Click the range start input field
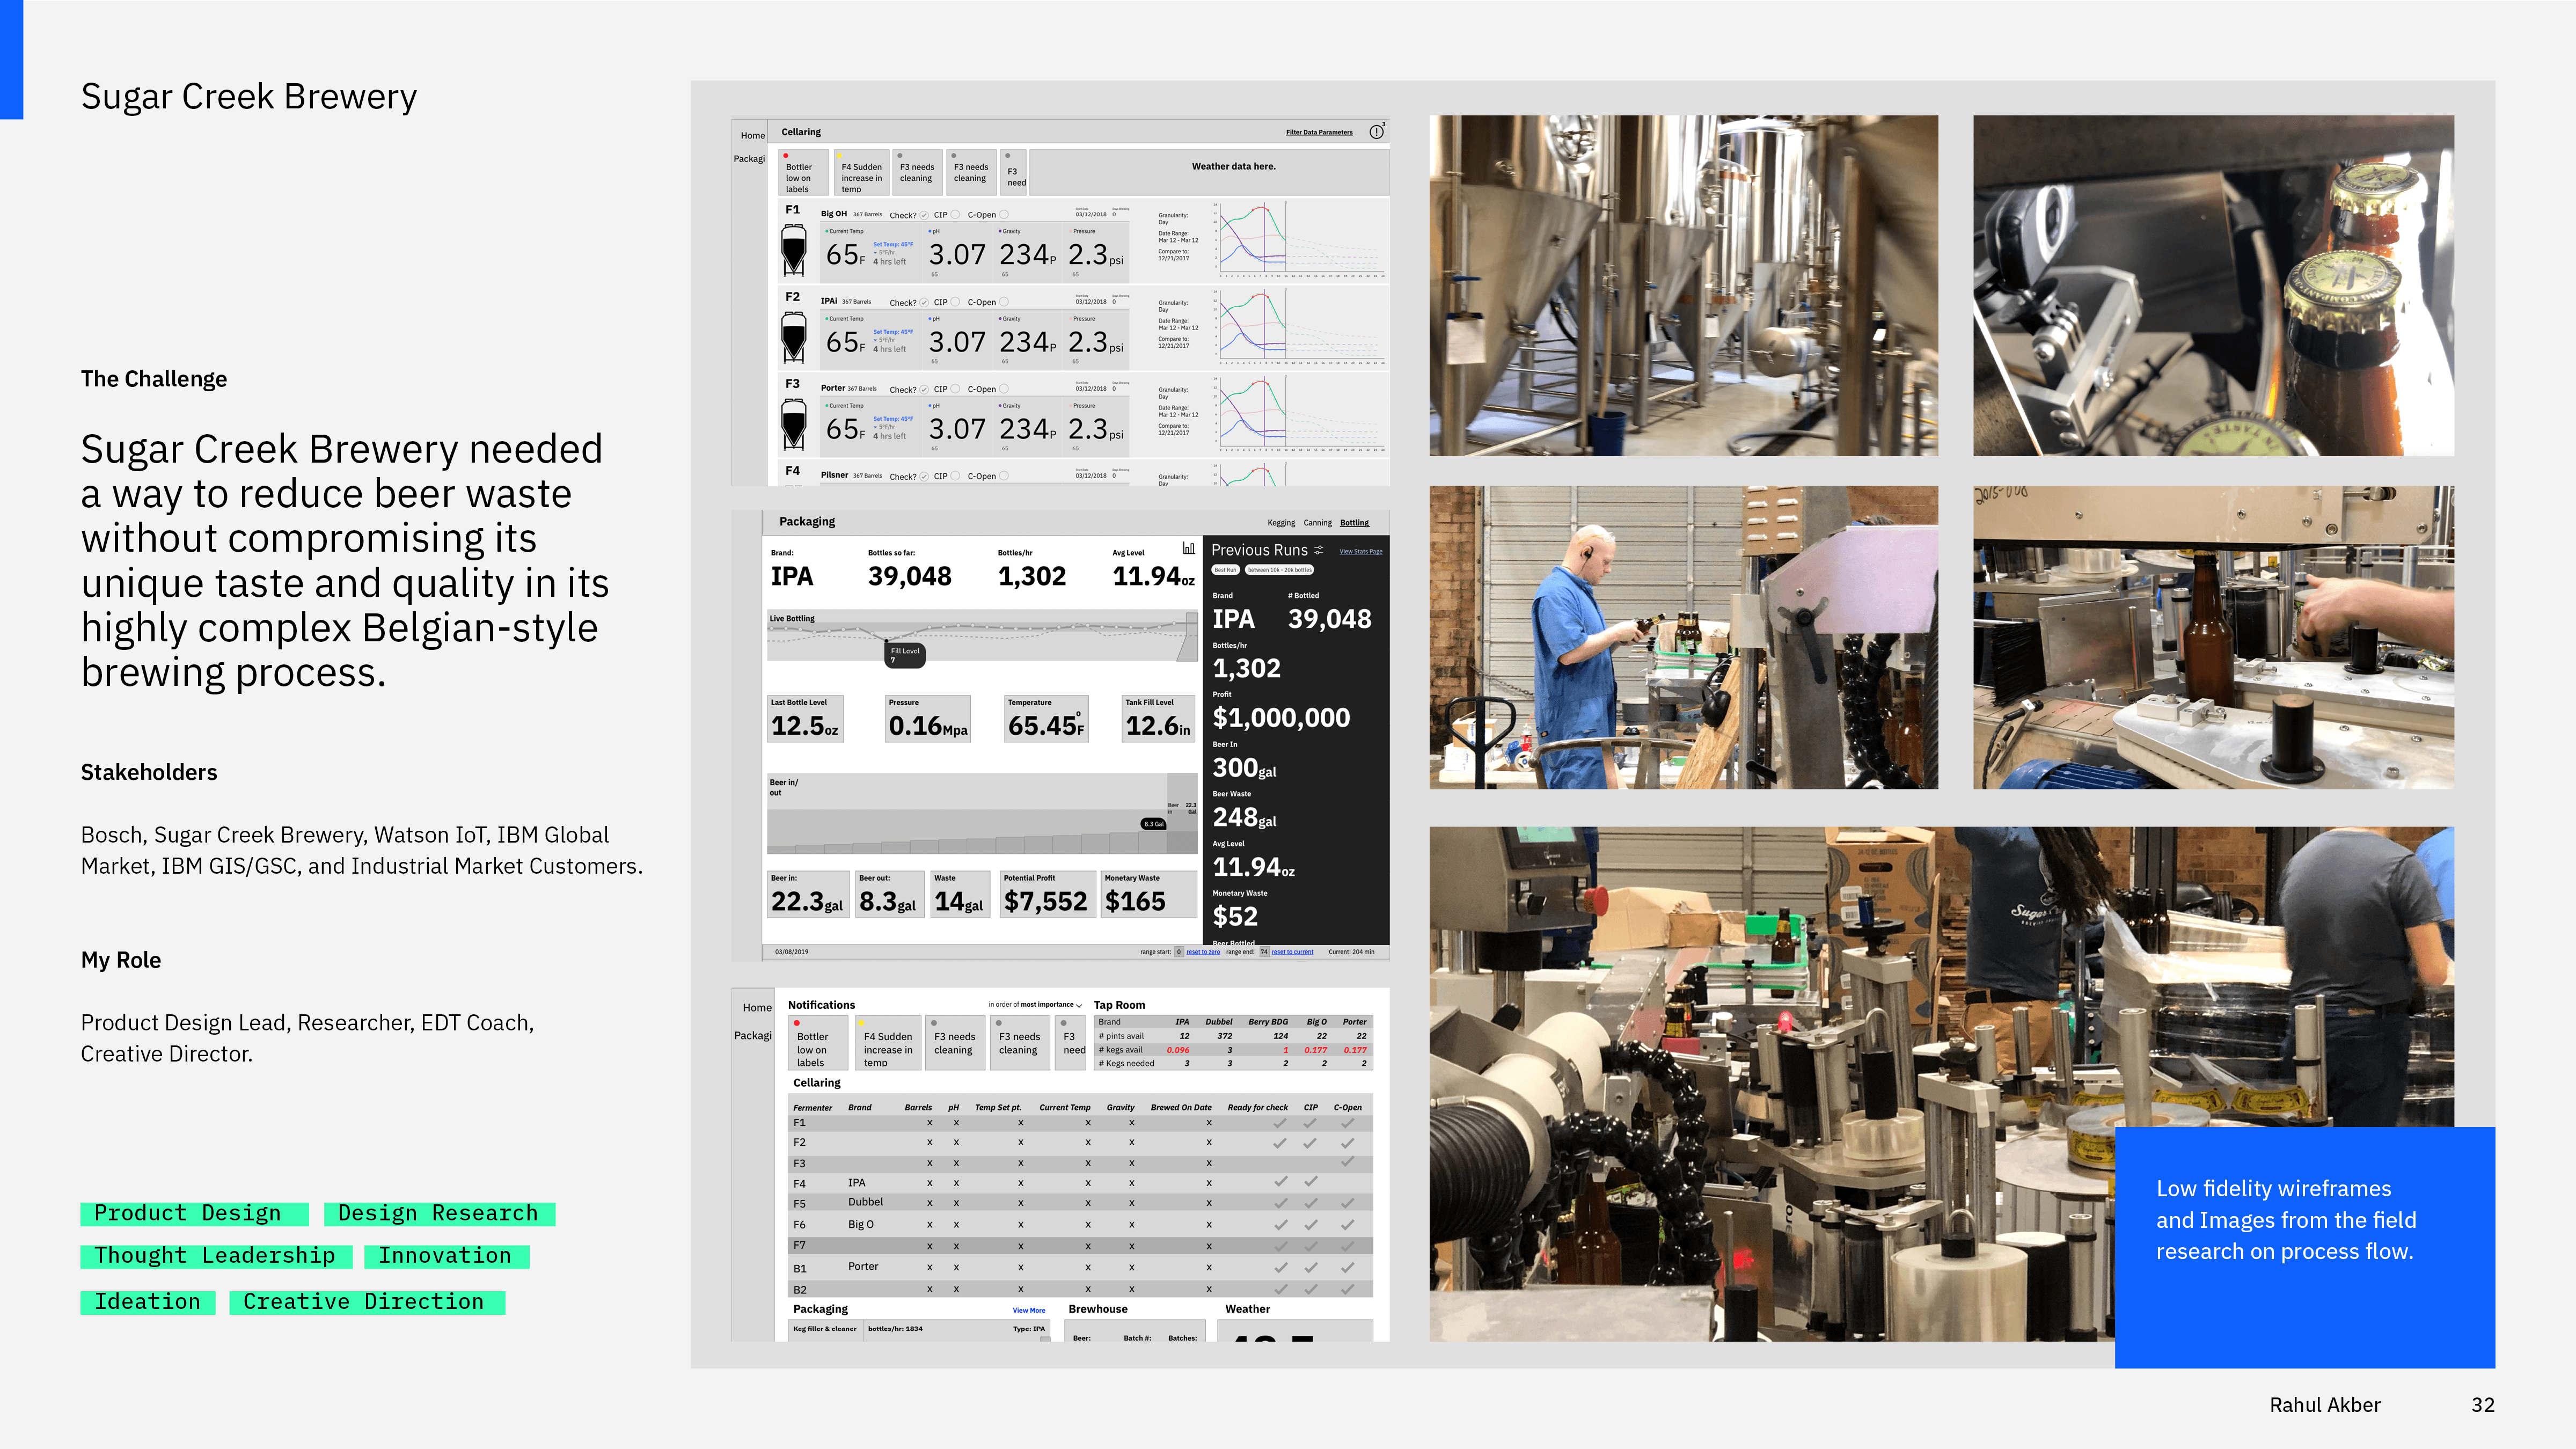The width and height of the screenshot is (2576, 1449). tap(1179, 952)
